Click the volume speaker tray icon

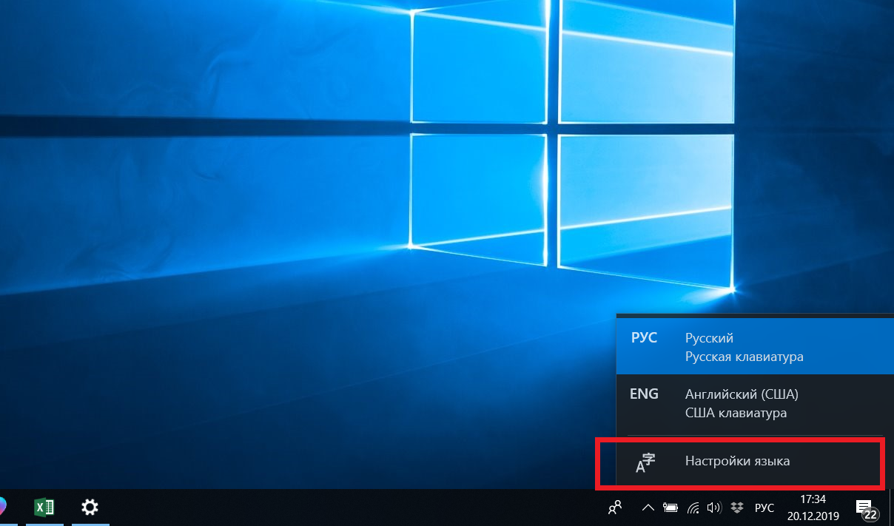713,508
